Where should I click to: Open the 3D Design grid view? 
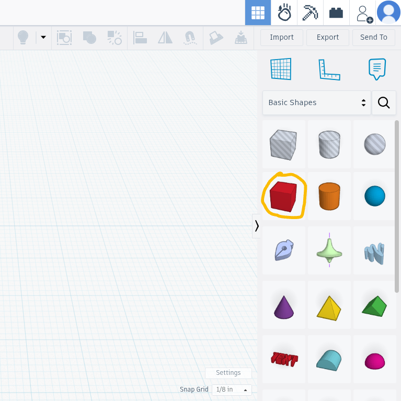click(x=258, y=13)
